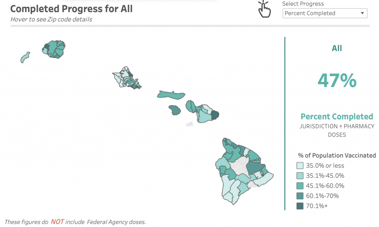Select the 70.1%+ legend swatch
This screenshot has width=379, height=227.
[300, 206]
